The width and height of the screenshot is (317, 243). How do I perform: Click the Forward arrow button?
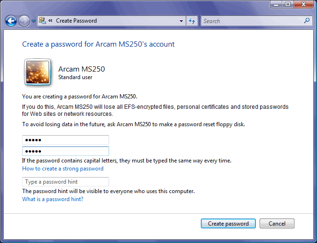pyautogui.click(x=24, y=21)
